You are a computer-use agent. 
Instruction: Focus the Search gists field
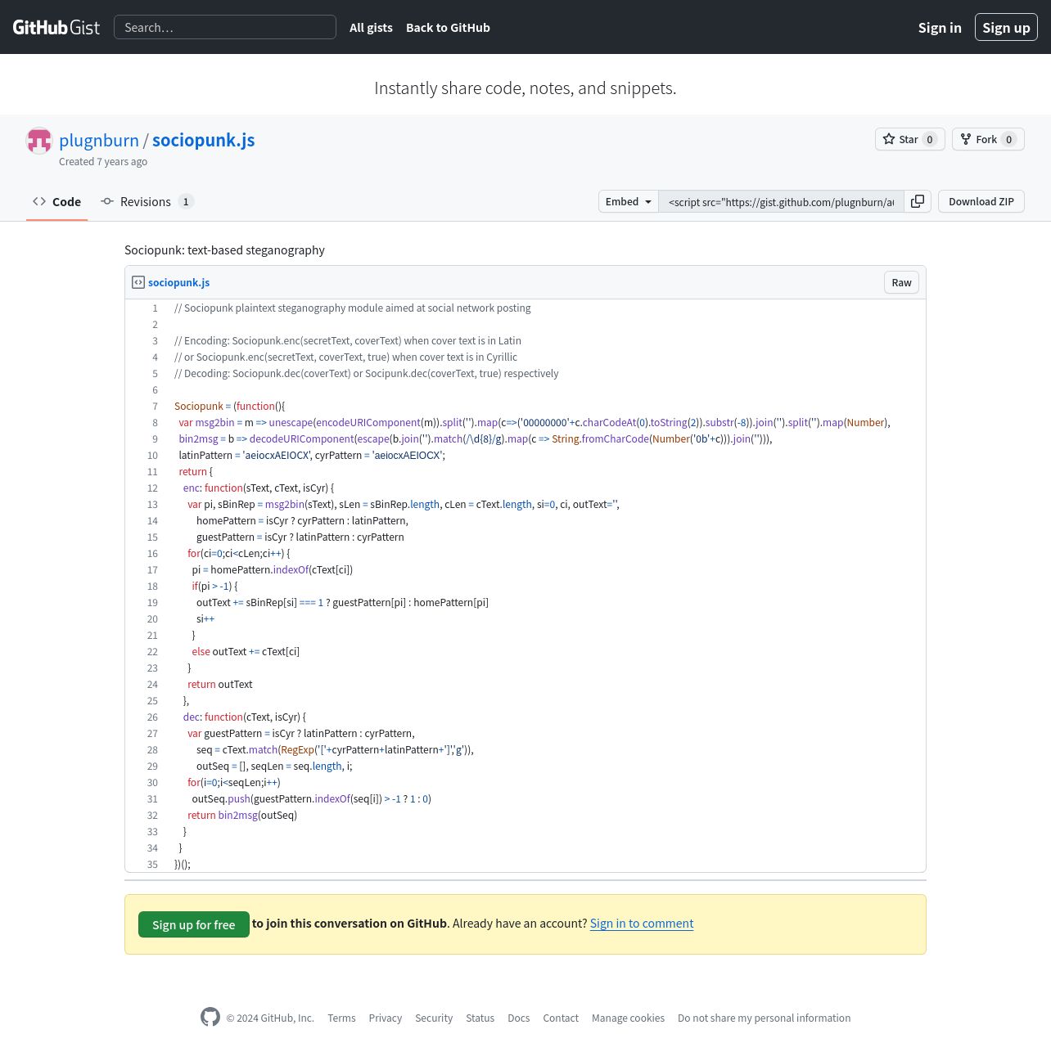[x=225, y=27]
